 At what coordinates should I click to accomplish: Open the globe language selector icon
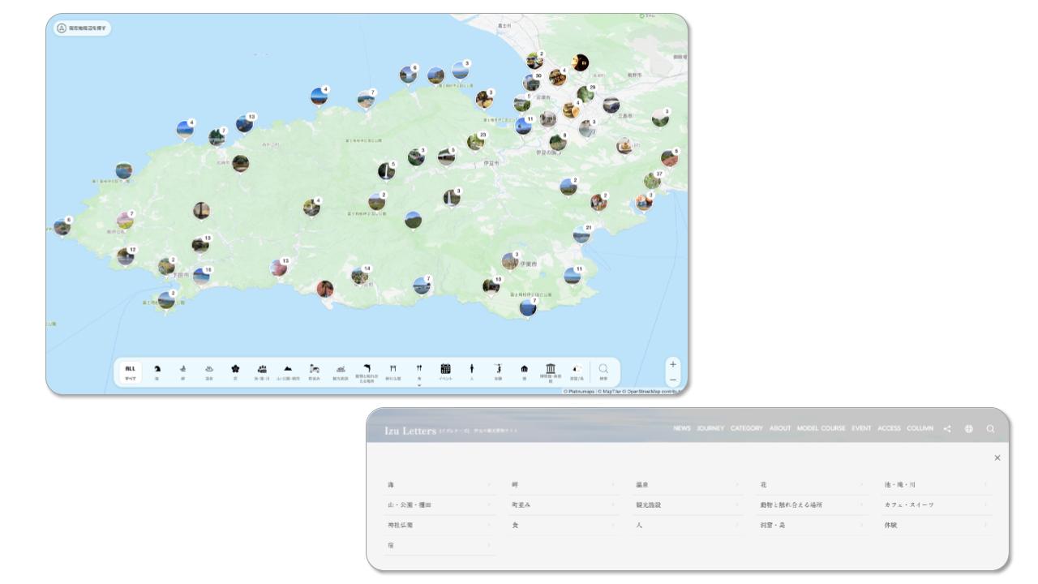[x=969, y=428]
